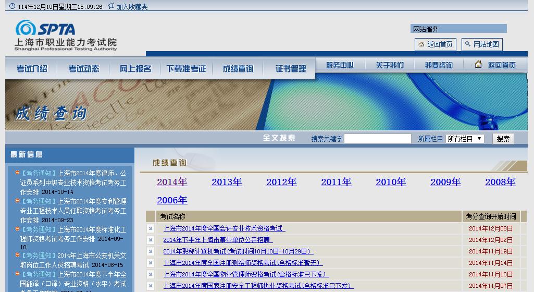534x292 pixels.
Task: Open the 所有栏目 category dropdown
Action: click(465, 139)
